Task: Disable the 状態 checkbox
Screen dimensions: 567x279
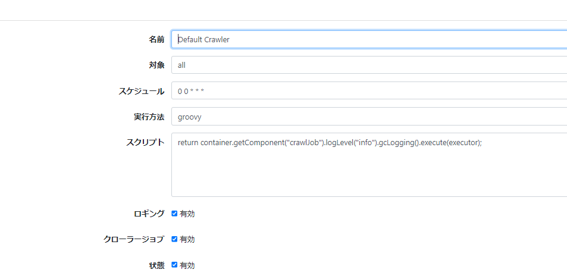Action: [175, 265]
